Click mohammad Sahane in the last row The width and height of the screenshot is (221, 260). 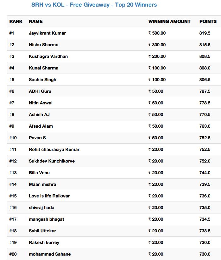click(50, 254)
